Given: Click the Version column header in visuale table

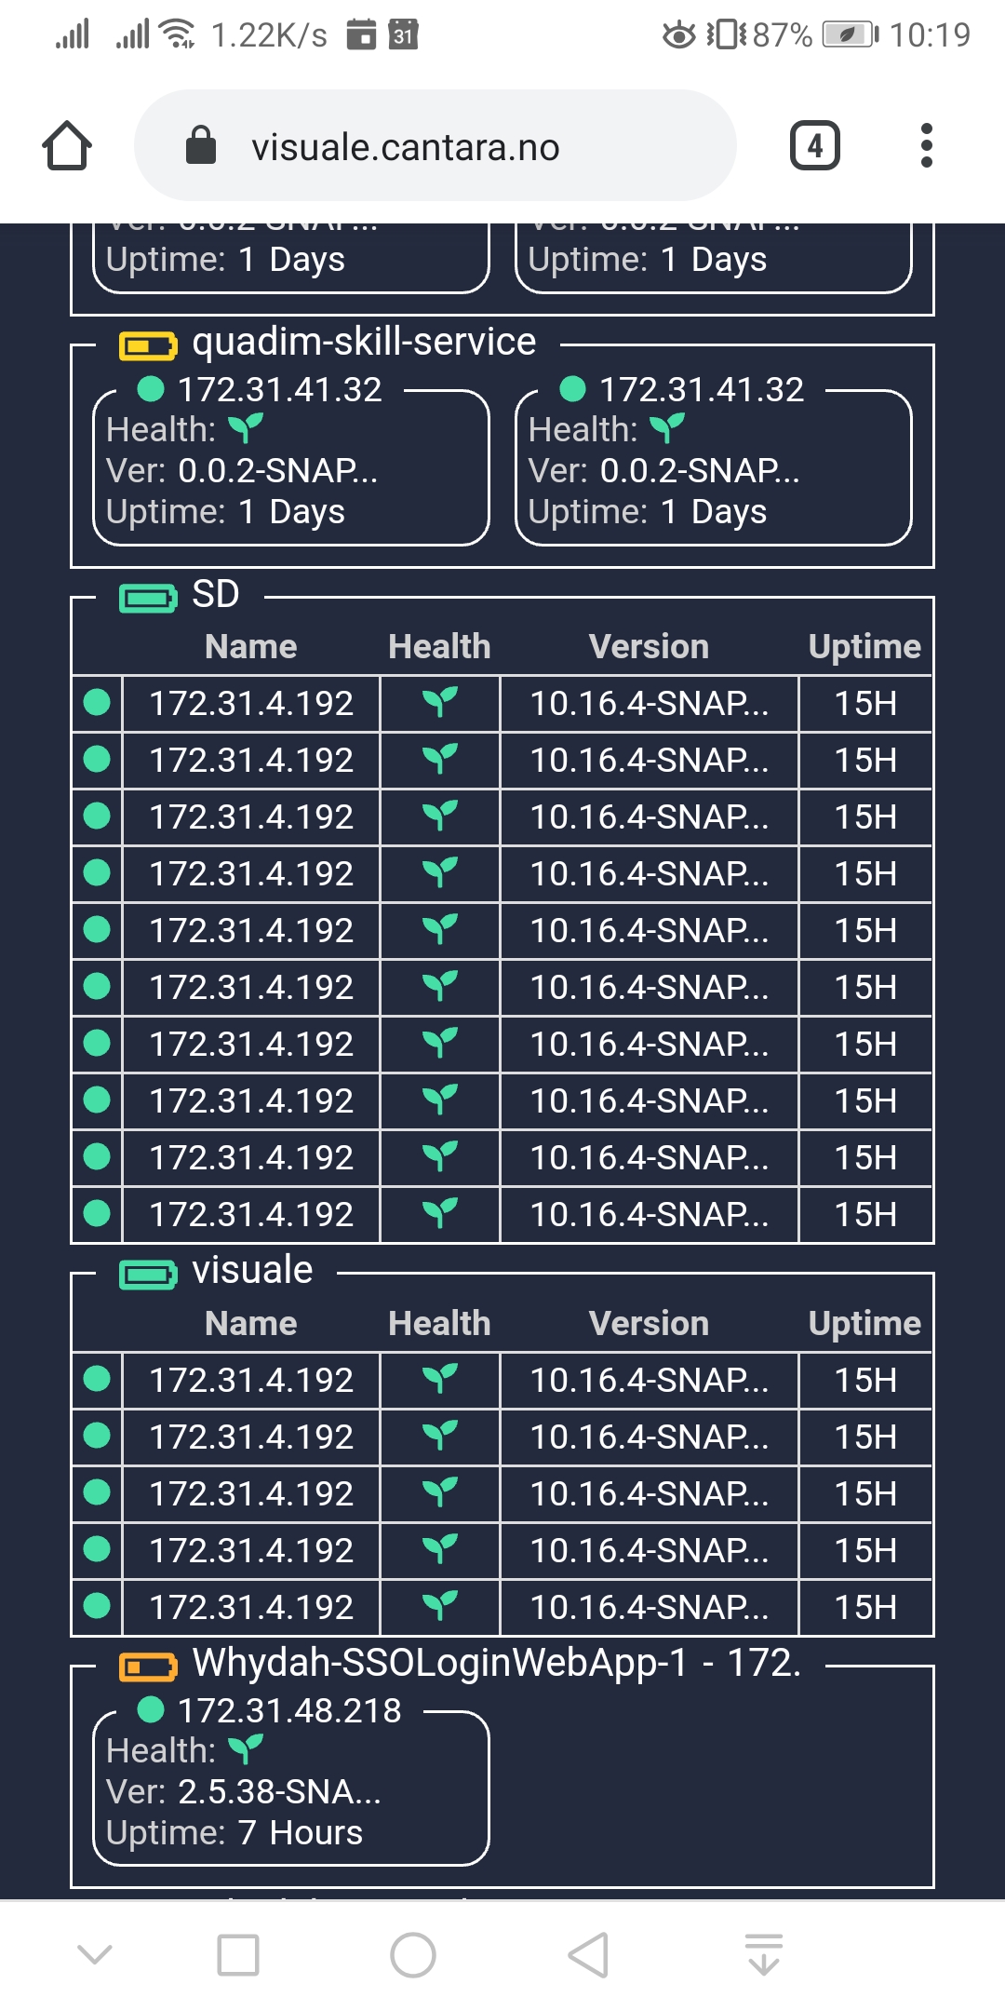Looking at the screenshot, I should coord(650,1324).
